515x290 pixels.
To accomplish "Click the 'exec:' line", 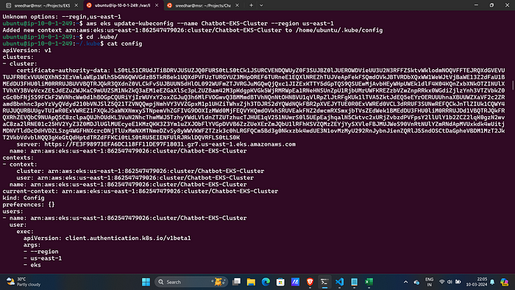I will [x=25, y=232].
